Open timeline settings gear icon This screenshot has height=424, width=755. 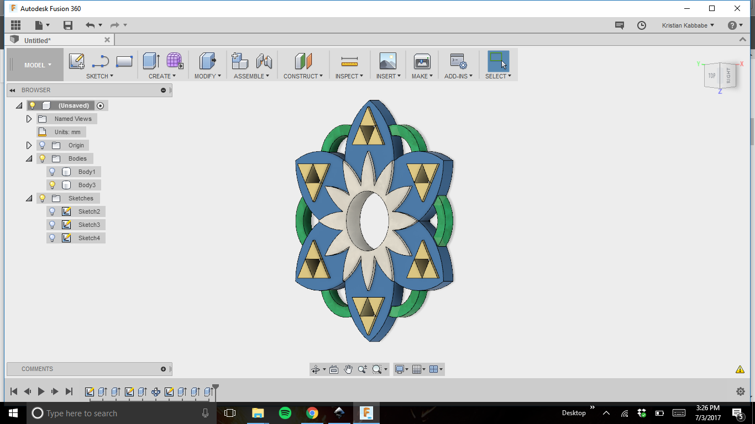(x=741, y=391)
